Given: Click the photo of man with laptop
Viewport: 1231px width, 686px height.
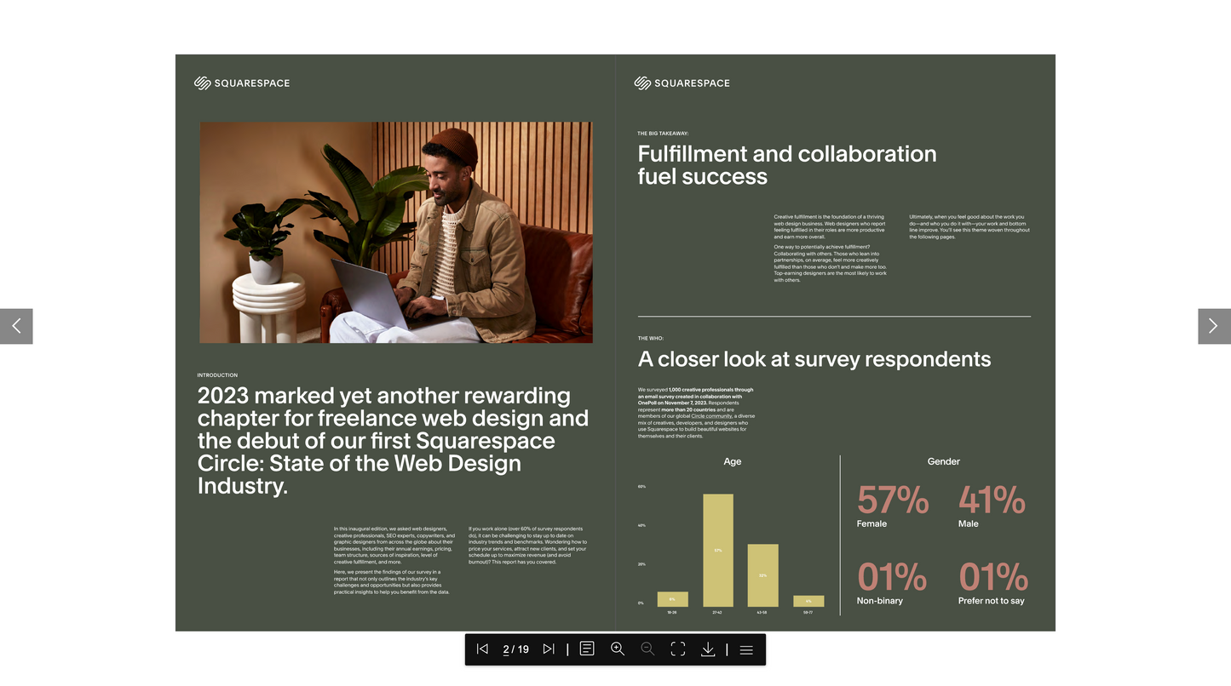Looking at the screenshot, I should pos(396,232).
